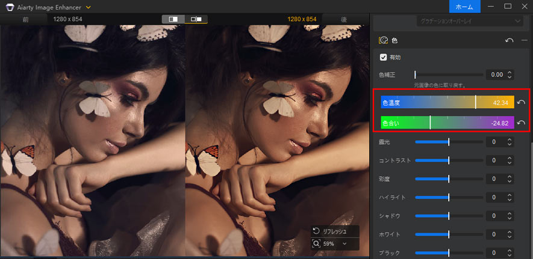The image size is (533, 259).
Task: Adjust the 彩度 stepper arrows
Action: (x=509, y=178)
